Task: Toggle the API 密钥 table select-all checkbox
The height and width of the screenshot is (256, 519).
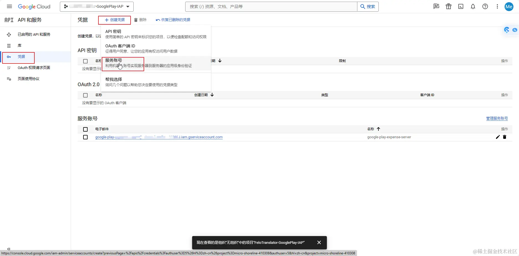Action: click(x=85, y=61)
